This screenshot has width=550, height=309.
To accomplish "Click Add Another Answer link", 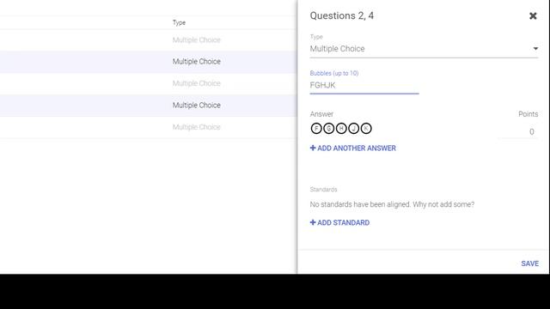I will point(353,148).
